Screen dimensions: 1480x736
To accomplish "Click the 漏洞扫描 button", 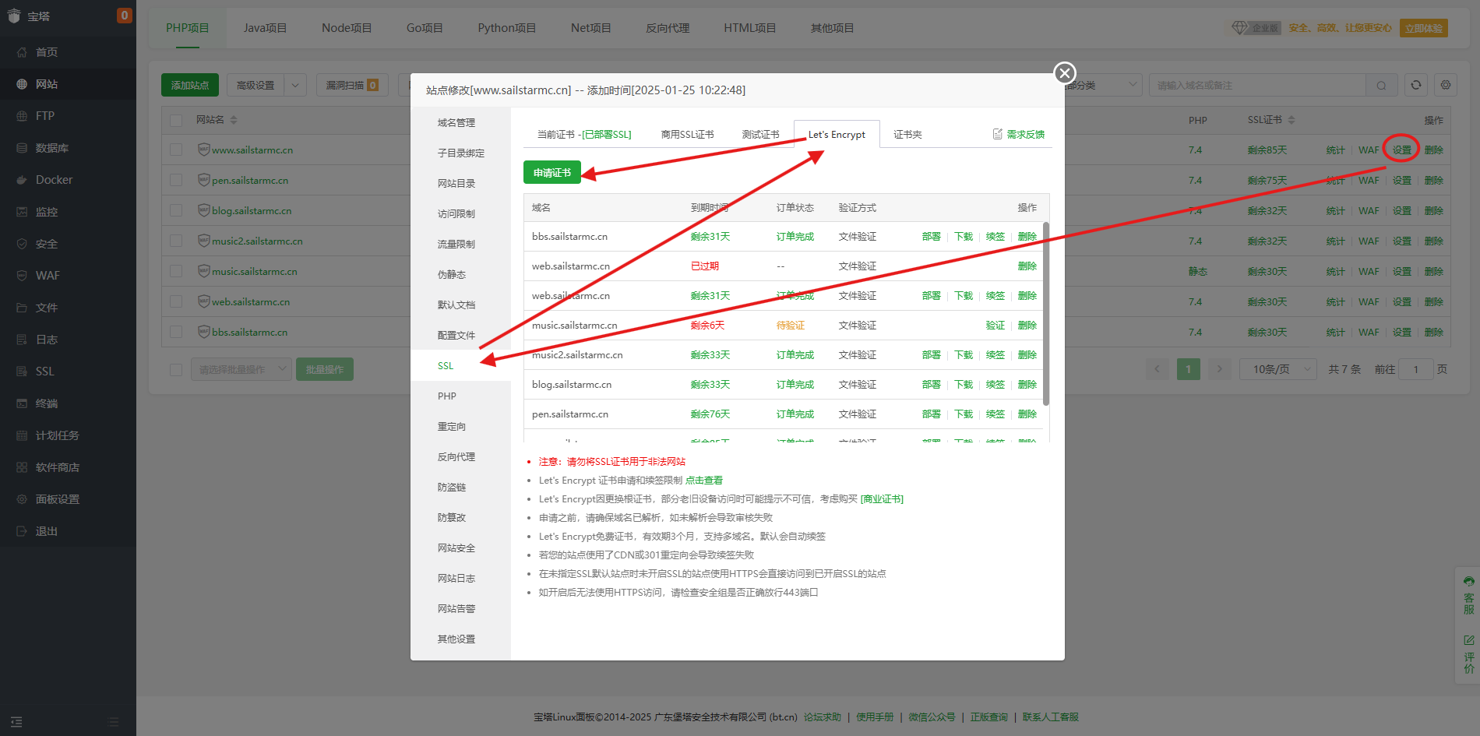I will click(352, 85).
